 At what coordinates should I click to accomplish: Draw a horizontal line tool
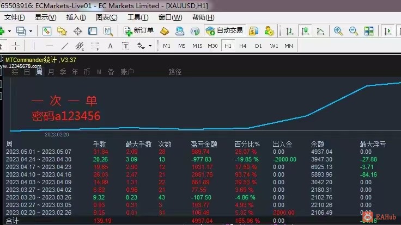pos(50,46)
